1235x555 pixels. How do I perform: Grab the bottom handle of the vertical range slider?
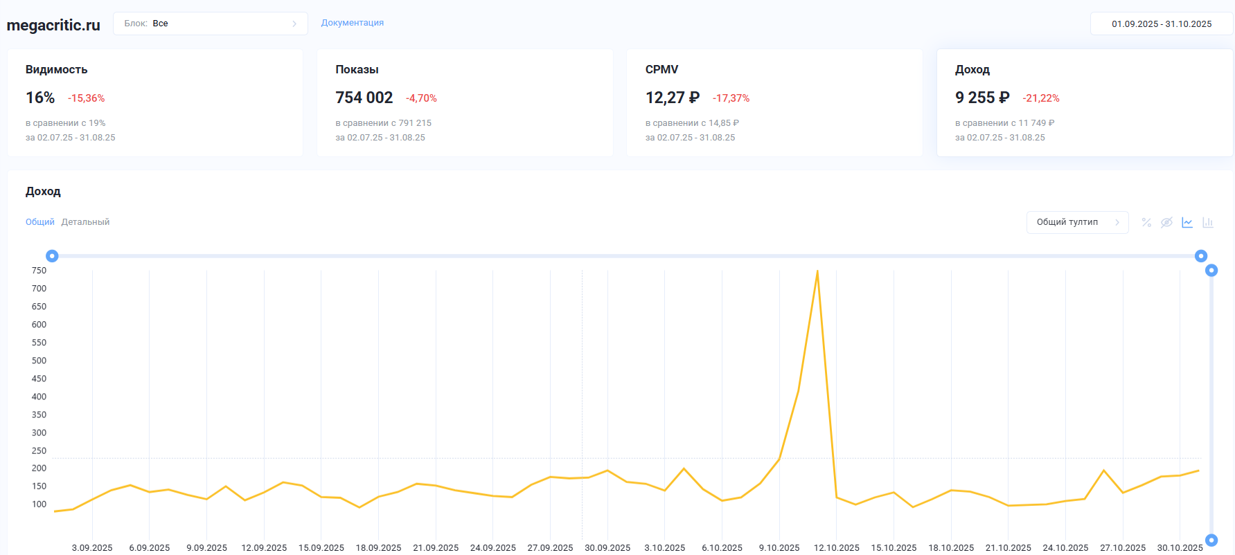pyautogui.click(x=1211, y=540)
